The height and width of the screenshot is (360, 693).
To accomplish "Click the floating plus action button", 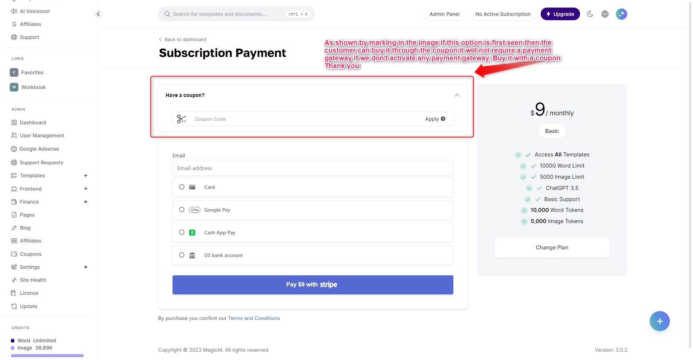I will coord(659,321).
